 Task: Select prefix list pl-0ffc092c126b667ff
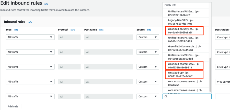click(x=186, y=13)
